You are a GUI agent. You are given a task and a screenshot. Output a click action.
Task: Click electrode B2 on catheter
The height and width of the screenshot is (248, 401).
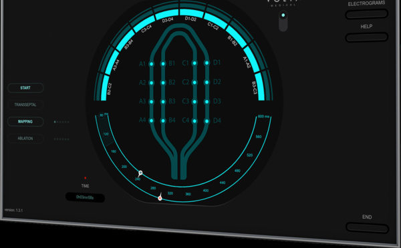(163, 83)
